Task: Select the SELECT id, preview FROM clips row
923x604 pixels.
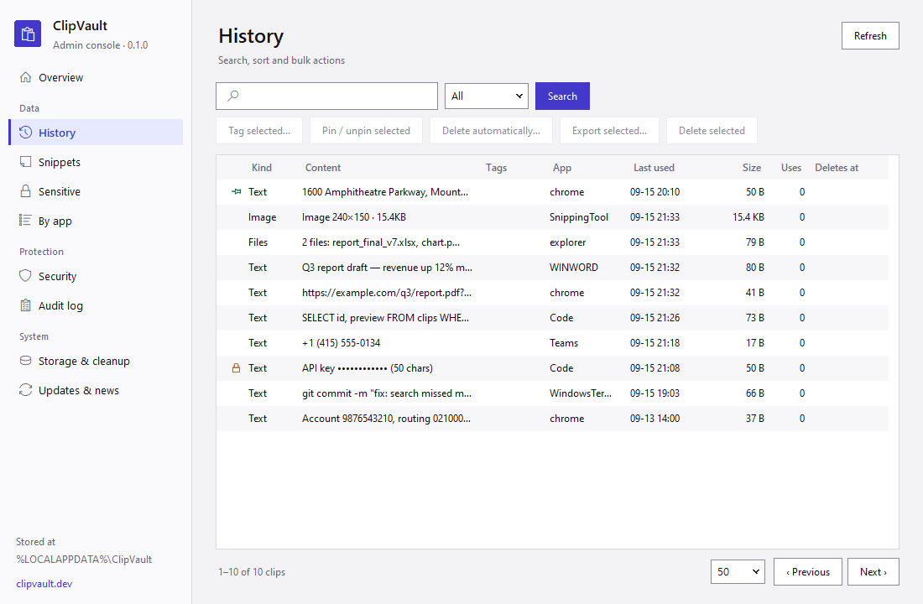Action: coord(552,318)
